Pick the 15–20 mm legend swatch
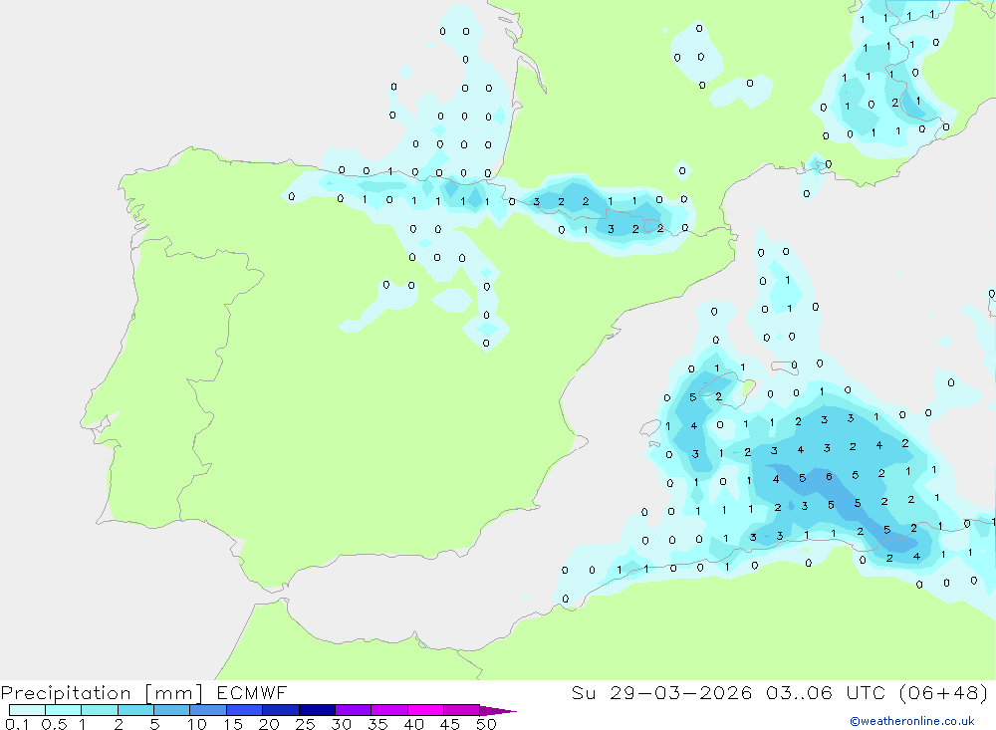The height and width of the screenshot is (730, 996). pos(245,710)
